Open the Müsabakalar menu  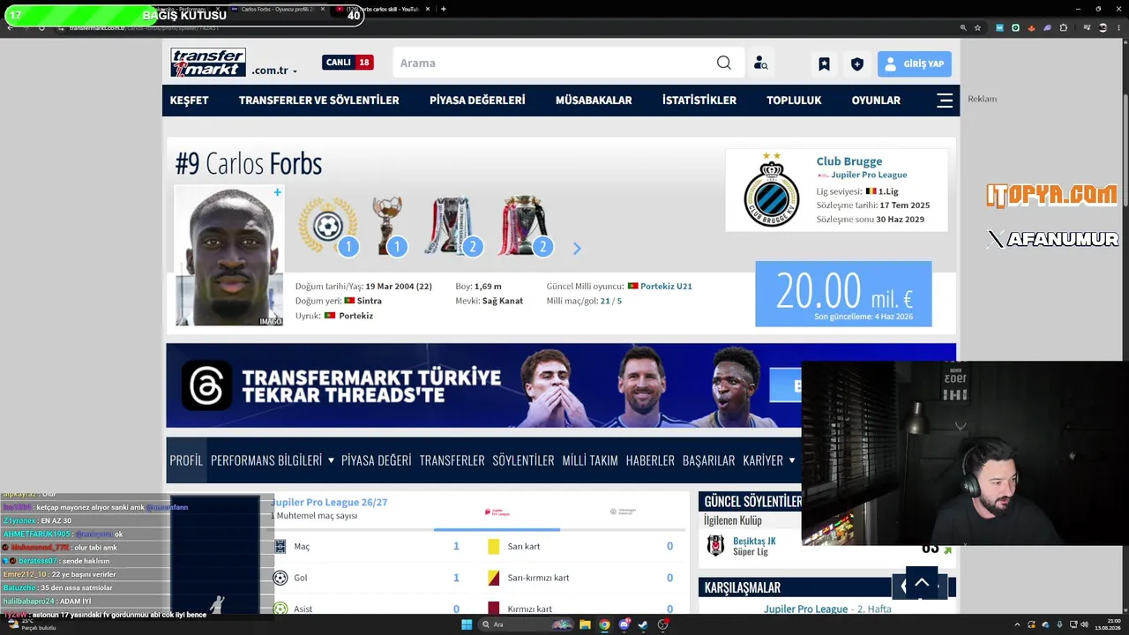[594, 101]
